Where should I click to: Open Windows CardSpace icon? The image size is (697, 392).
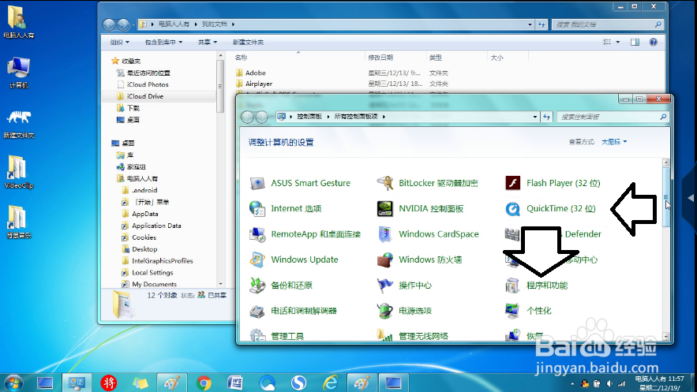384,234
